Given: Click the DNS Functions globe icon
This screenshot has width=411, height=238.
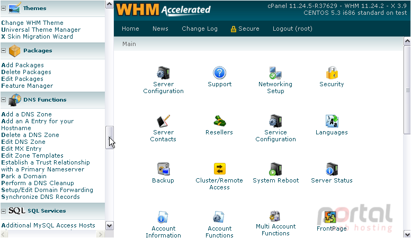Looking at the screenshot, I should [x=14, y=100].
